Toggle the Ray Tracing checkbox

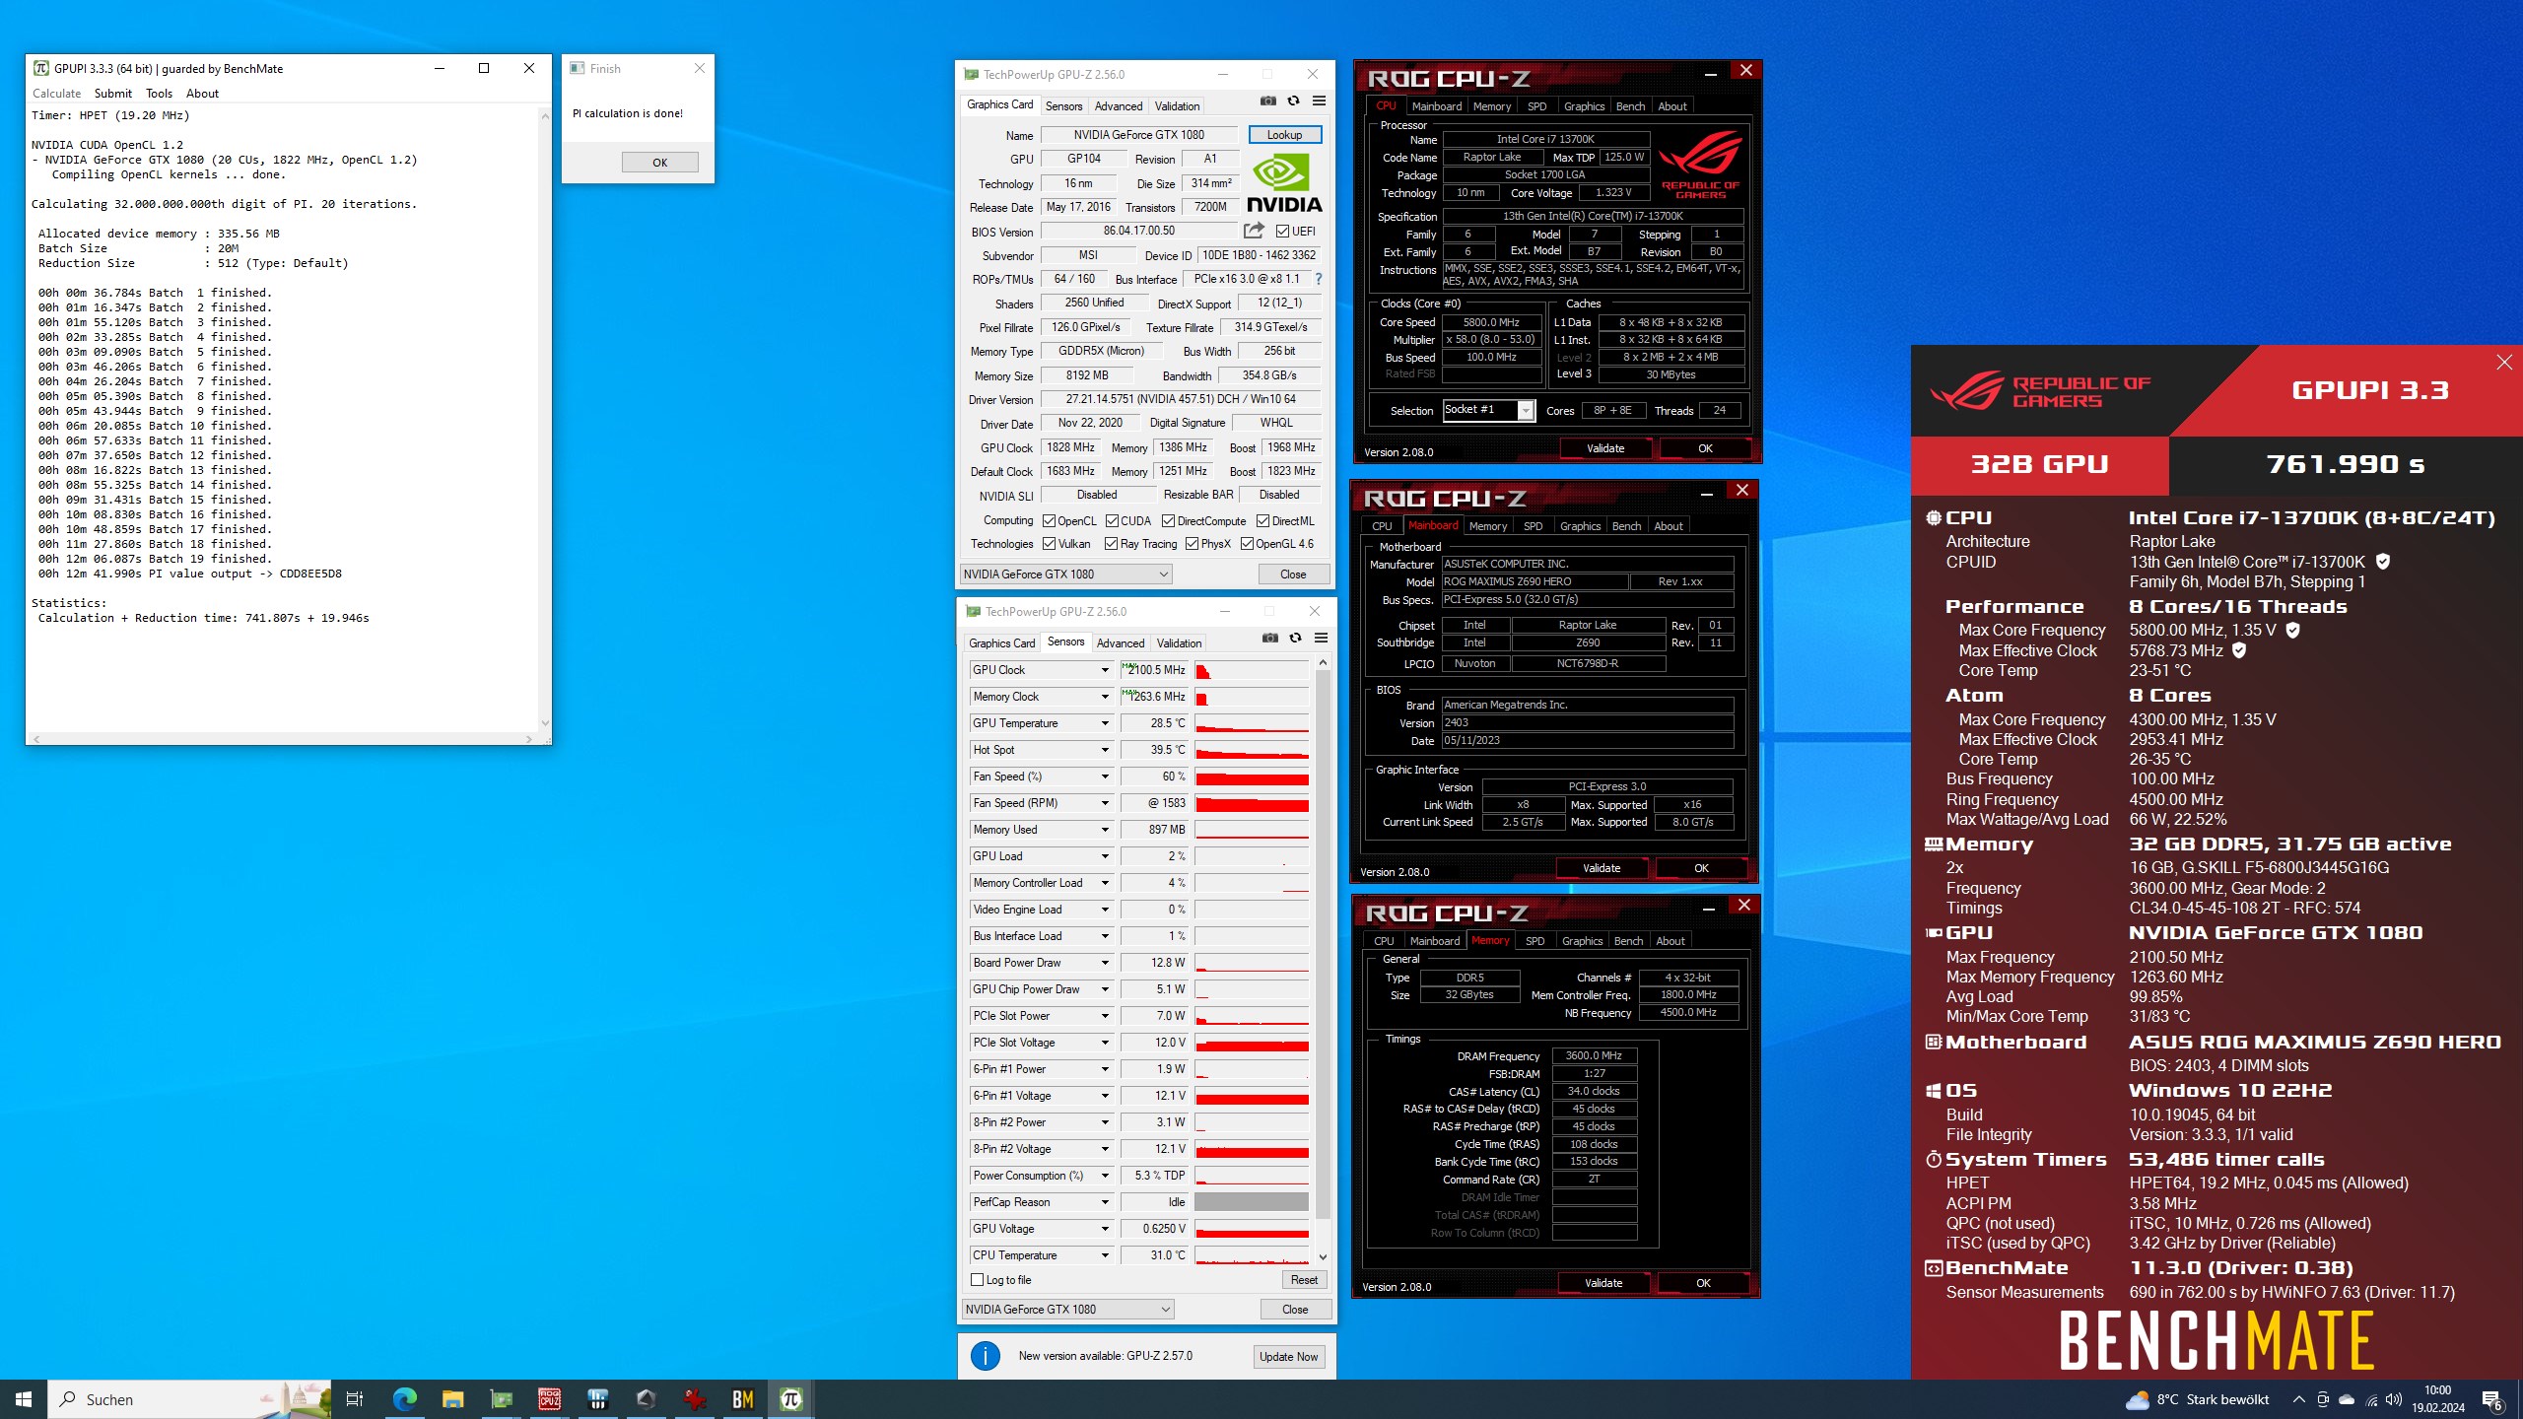1112,544
